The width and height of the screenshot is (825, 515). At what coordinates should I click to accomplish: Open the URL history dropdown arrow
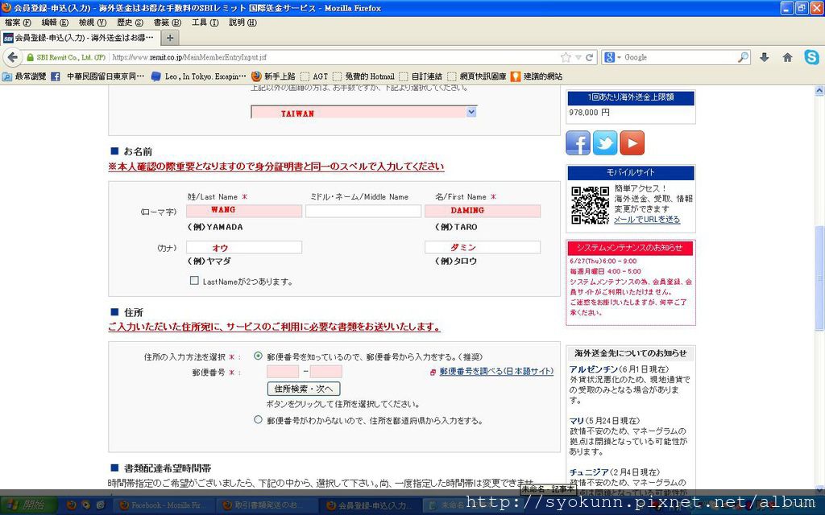coord(578,57)
